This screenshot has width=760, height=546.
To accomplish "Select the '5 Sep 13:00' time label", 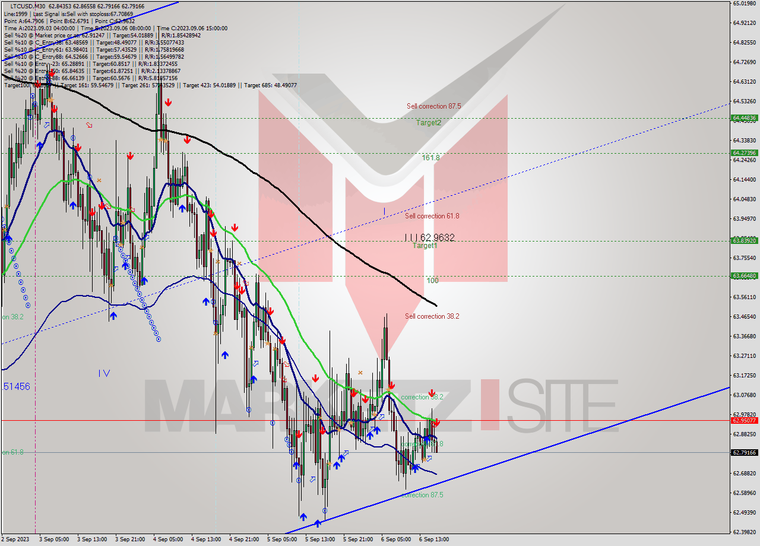I will click(320, 539).
